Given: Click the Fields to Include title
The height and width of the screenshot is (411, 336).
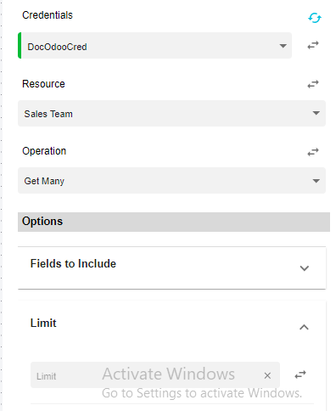Looking at the screenshot, I should [73, 263].
